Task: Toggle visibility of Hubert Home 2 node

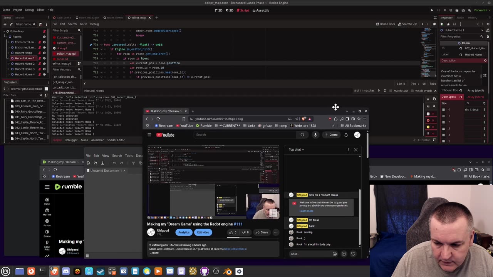Action: click(44, 63)
